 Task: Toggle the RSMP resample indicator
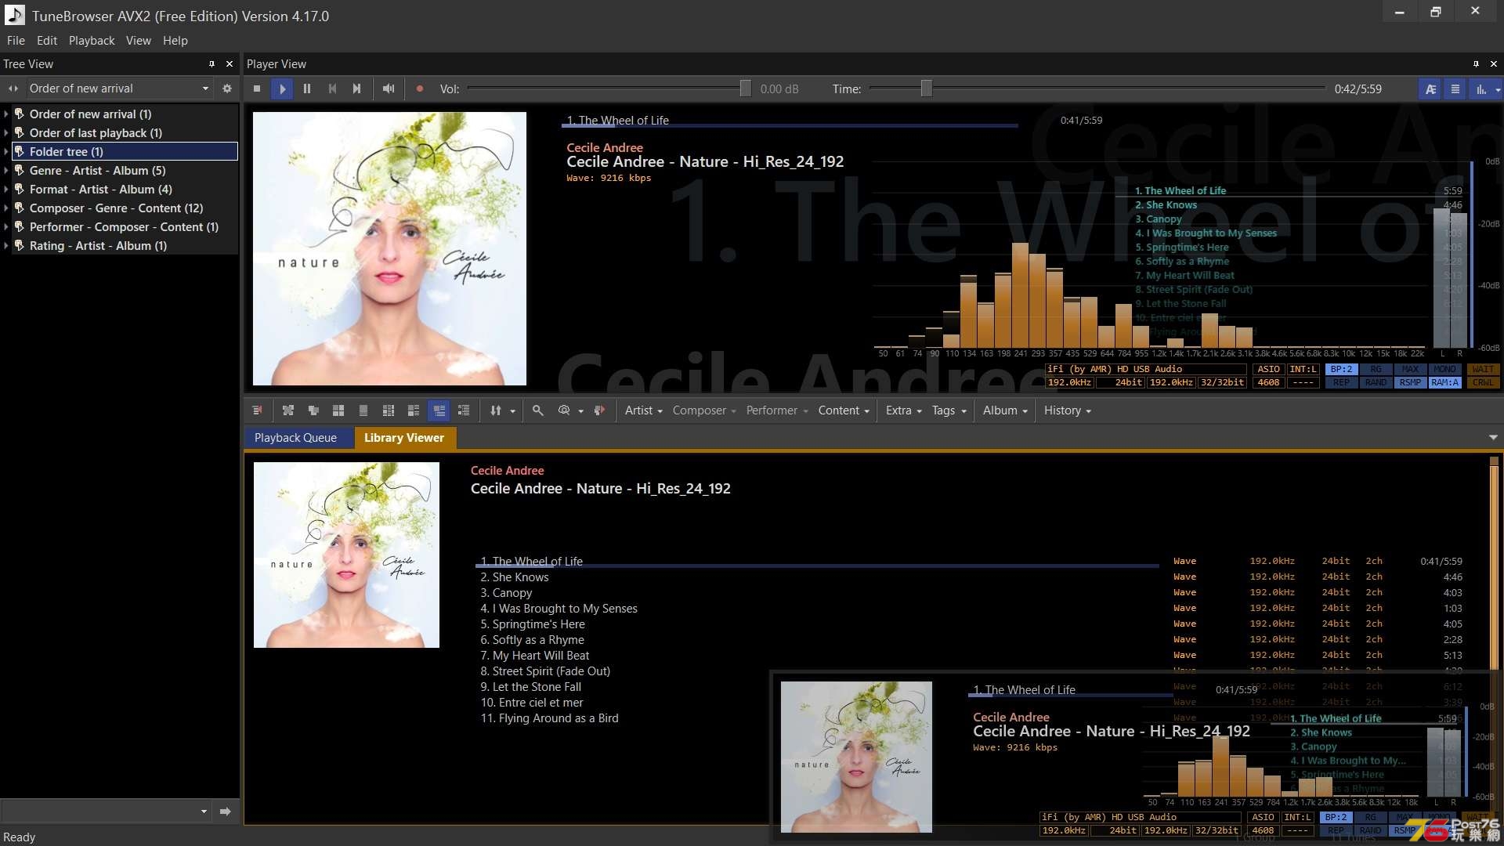(1410, 383)
